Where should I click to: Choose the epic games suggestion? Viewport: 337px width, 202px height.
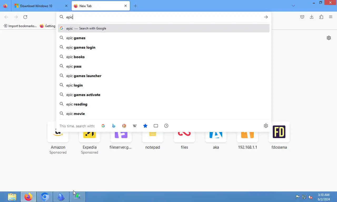pyautogui.click(x=164, y=38)
